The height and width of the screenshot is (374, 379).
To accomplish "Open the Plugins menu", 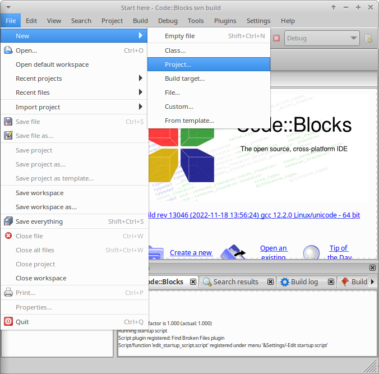I will click(225, 21).
